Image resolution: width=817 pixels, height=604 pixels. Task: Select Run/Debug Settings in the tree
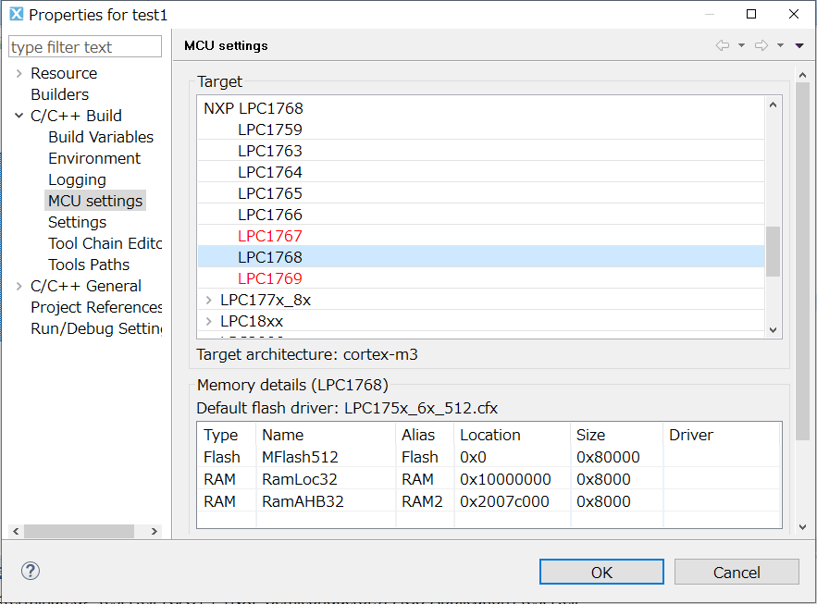[96, 328]
